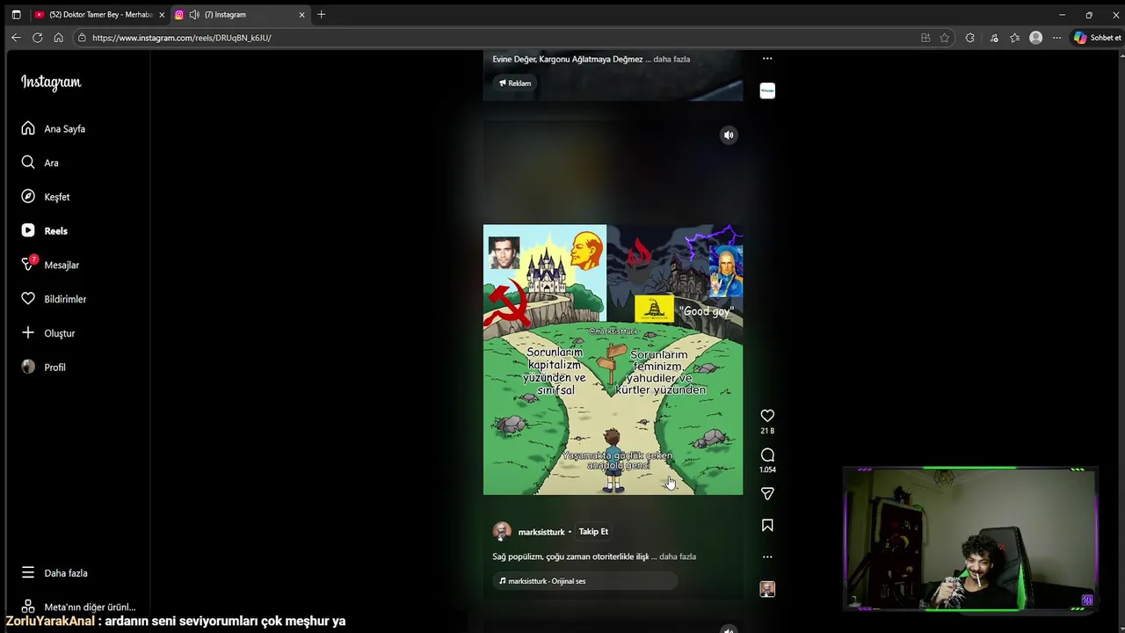Screen dimensions: 1125x633
Task: Click the advertiser's white logo thumbnail
Action: (767, 91)
